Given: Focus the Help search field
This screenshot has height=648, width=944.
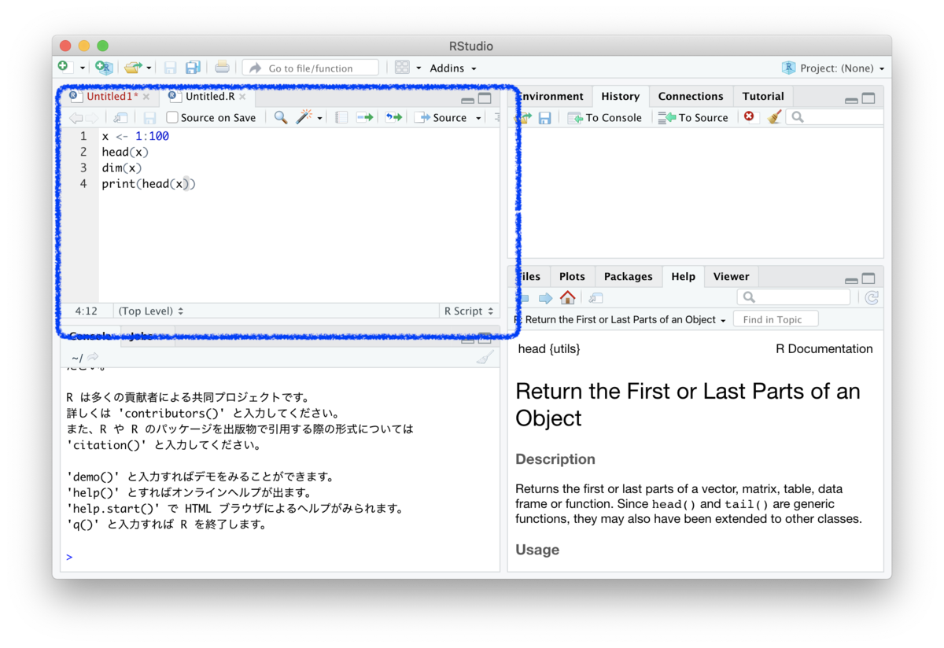Looking at the screenshot, I should [x=794, y=297].
